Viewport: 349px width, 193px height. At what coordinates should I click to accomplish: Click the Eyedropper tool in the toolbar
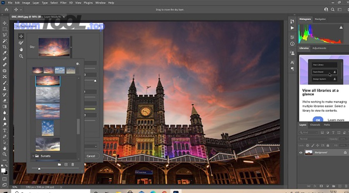5,53
